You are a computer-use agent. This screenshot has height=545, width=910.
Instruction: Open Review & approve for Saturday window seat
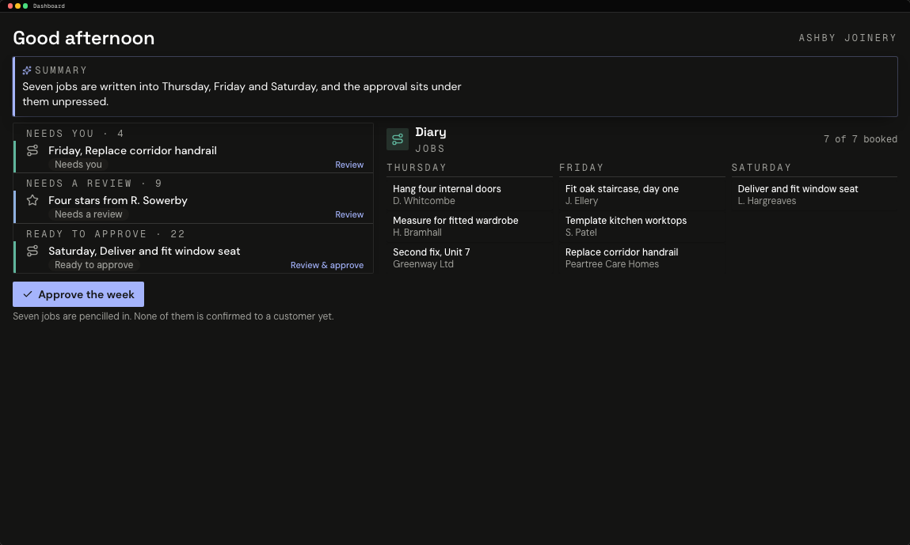(x=327, y=265)
